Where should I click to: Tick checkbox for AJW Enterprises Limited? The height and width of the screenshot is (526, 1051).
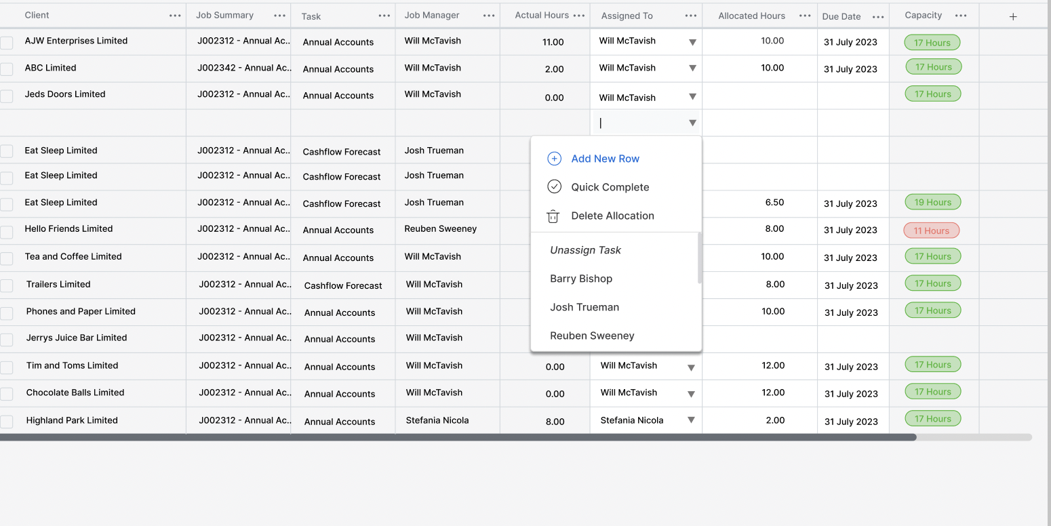(6, 43)
